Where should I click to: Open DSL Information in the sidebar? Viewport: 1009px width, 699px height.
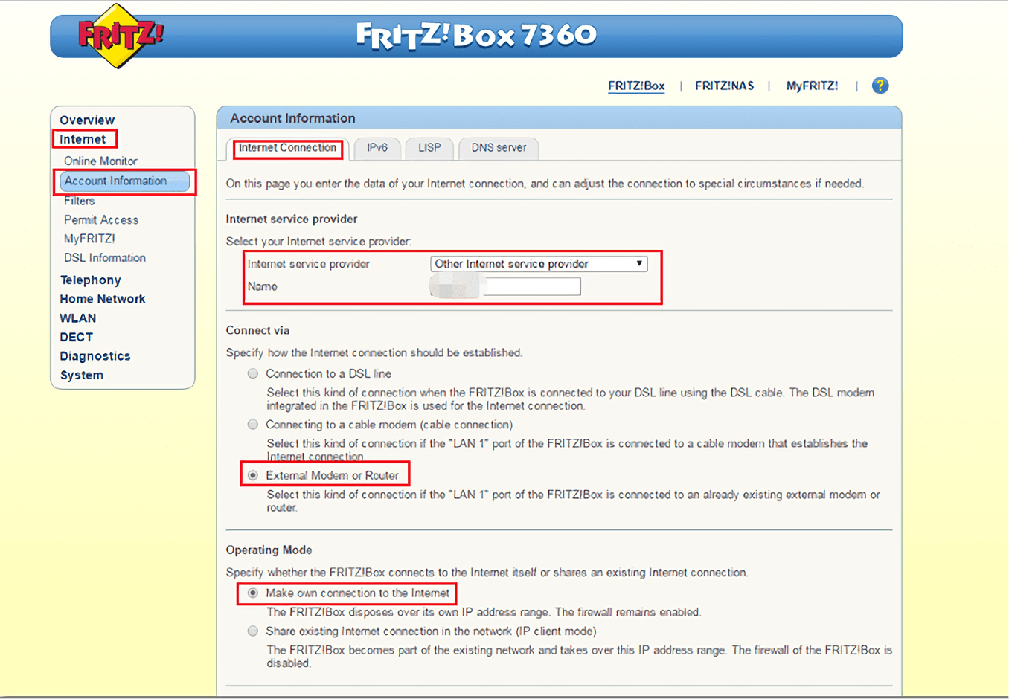[x=105, y=258]
